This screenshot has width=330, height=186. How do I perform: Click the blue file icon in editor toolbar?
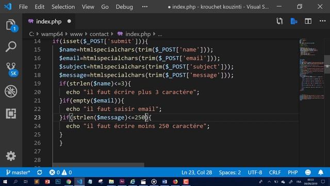[x=294, y=21]
